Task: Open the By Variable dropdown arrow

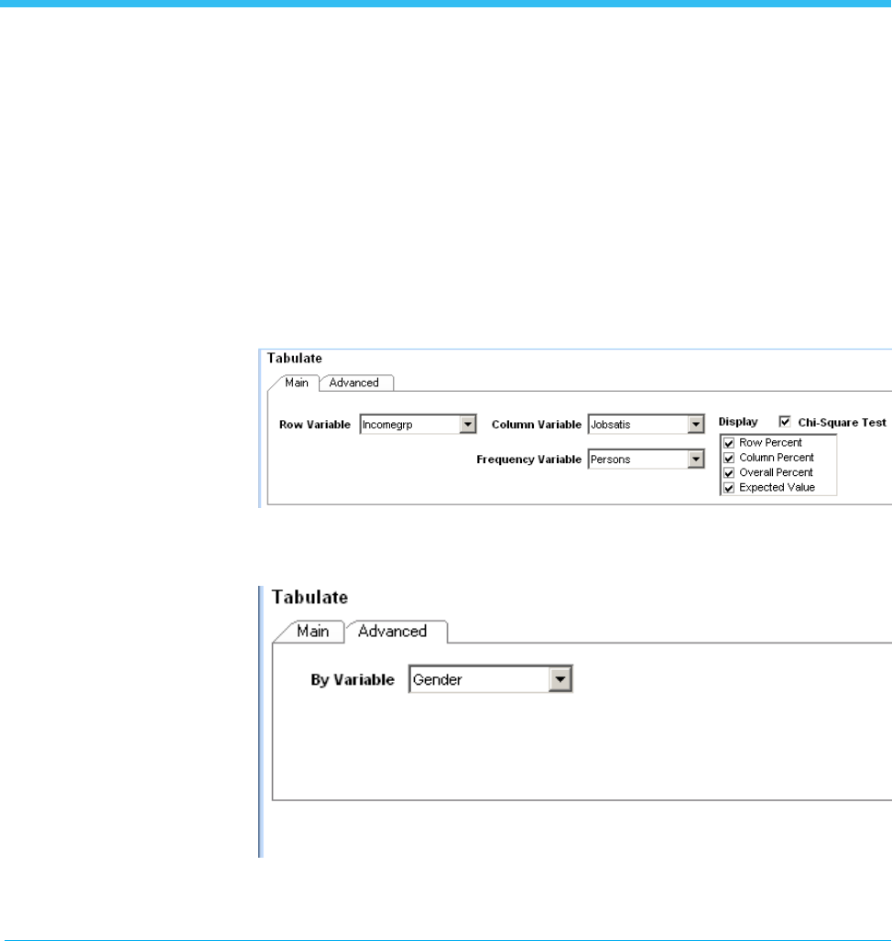Action: tap(560, 679)
